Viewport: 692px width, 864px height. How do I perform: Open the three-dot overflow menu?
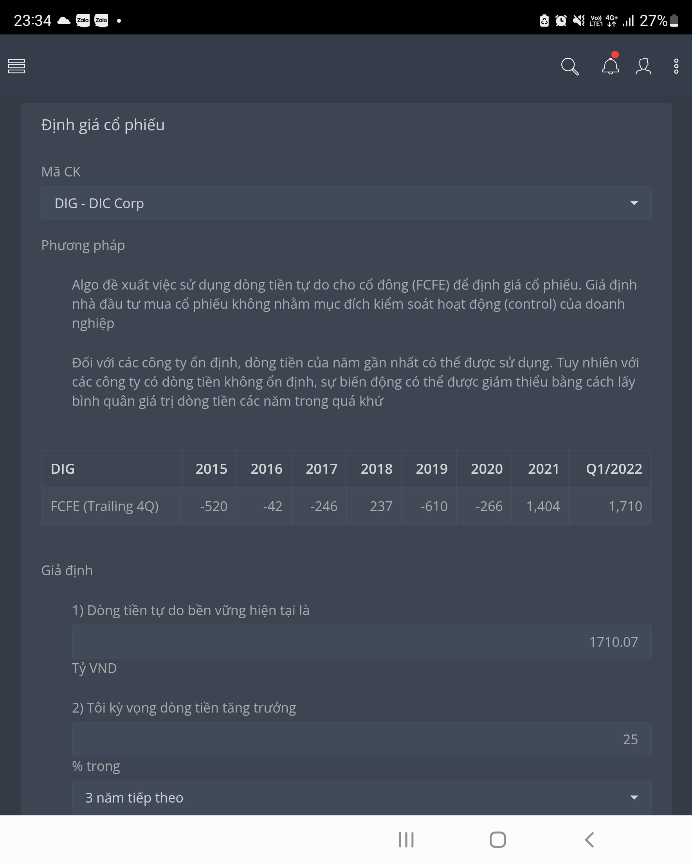[676, 67]
